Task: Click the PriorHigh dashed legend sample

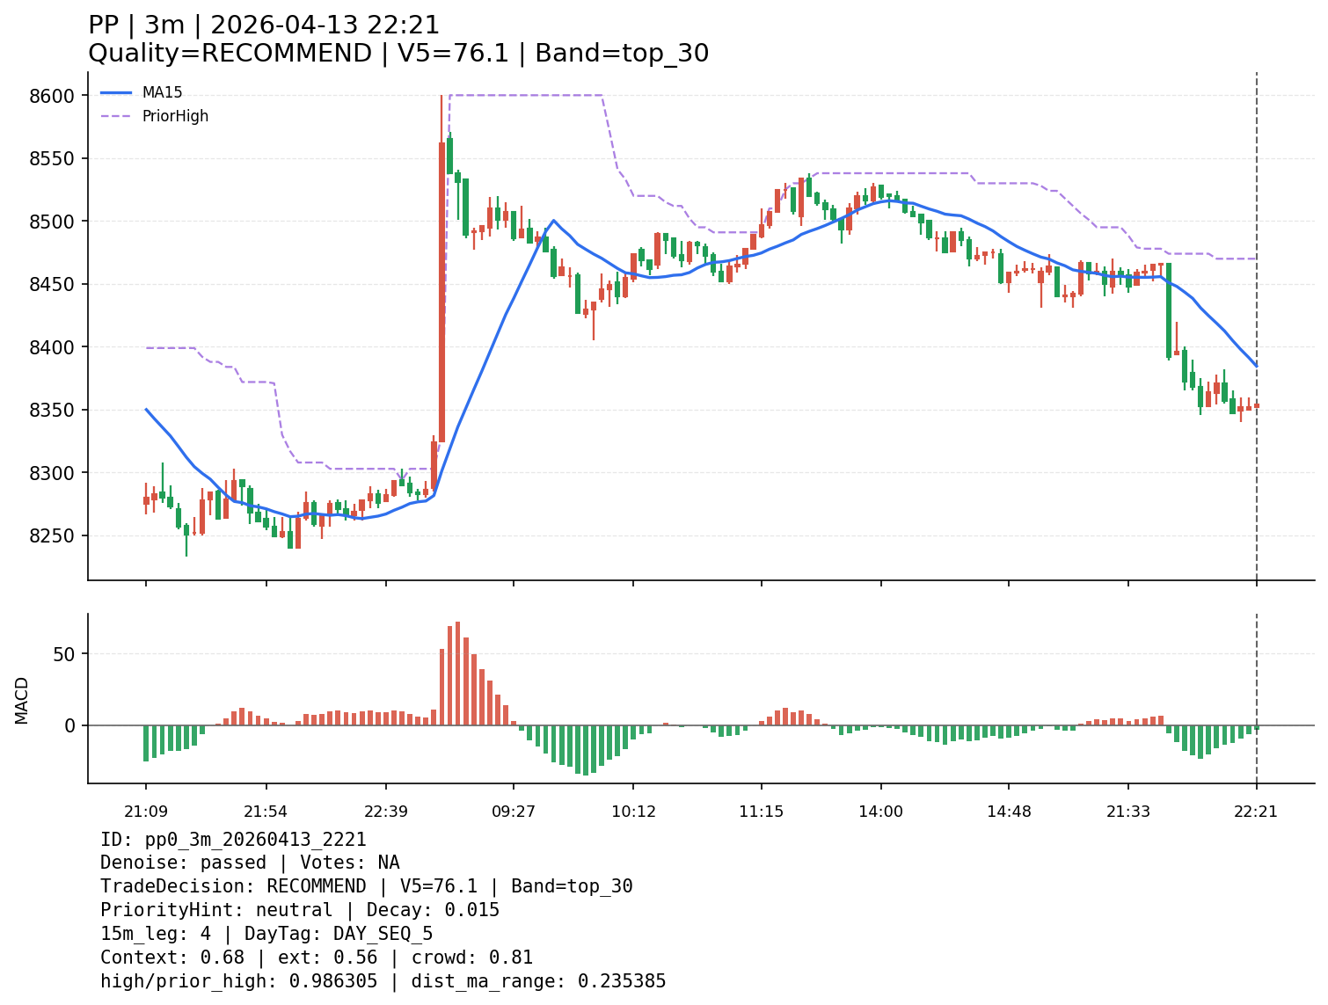Action: (x=116, y=116)
